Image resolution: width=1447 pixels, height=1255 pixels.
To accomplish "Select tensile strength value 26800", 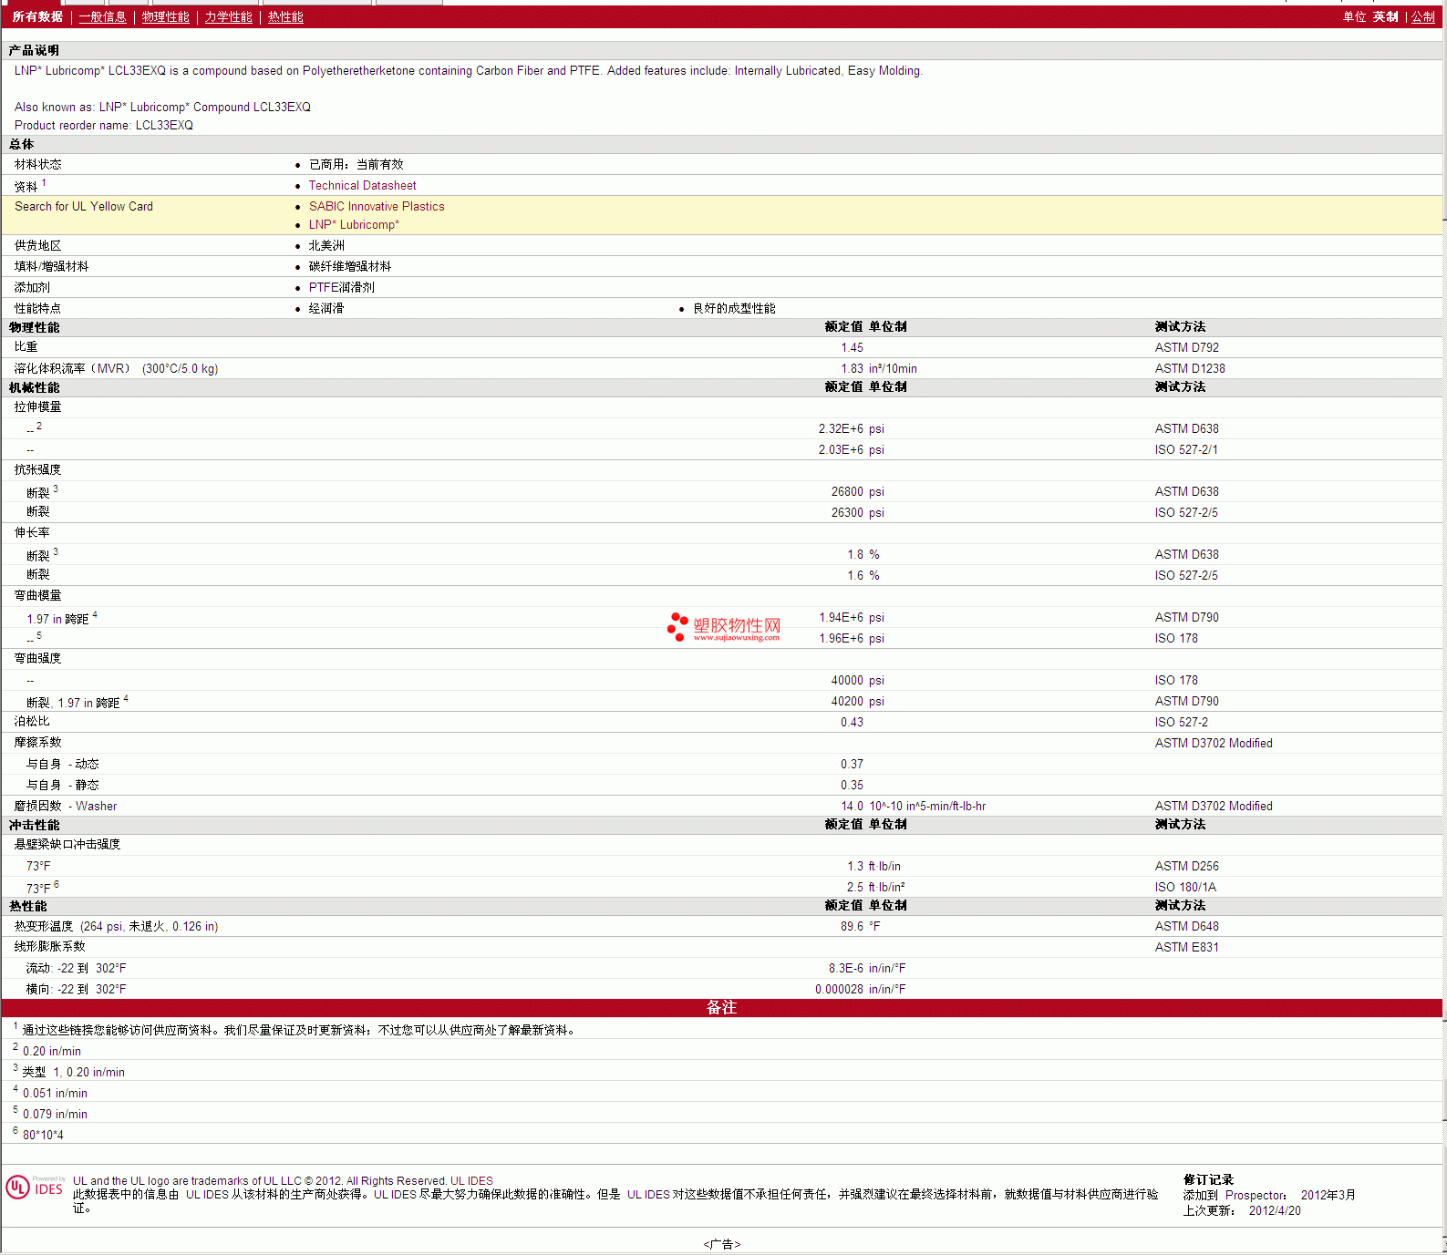I will click(847, 491).
